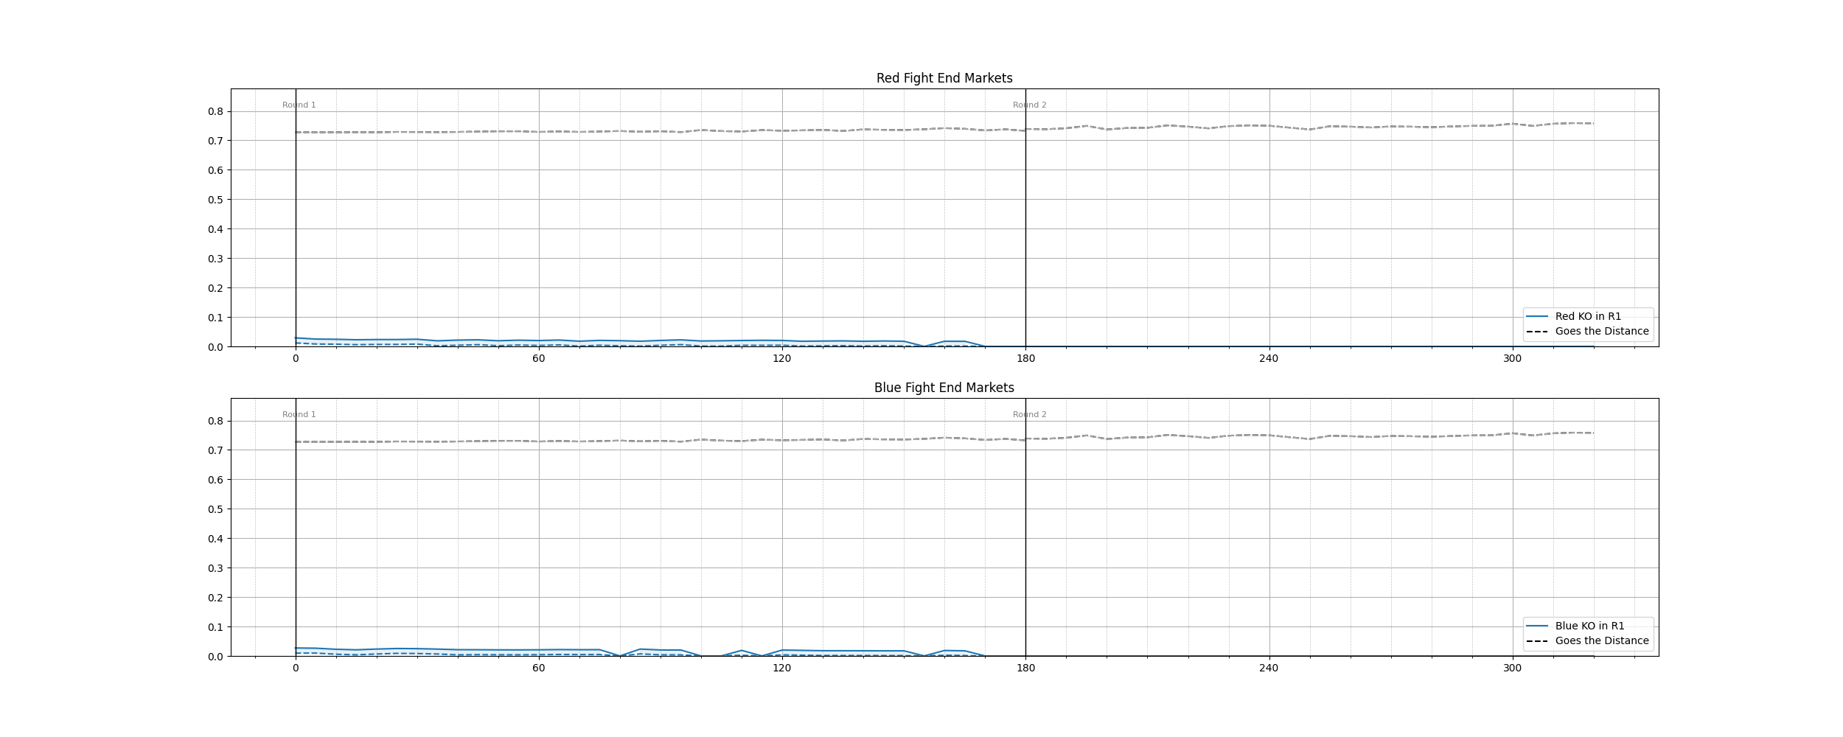This screenshot has height=737, width=1843.
Task: Click y-axis tick 0.1 on Blue chart
Action: (215, 627)
